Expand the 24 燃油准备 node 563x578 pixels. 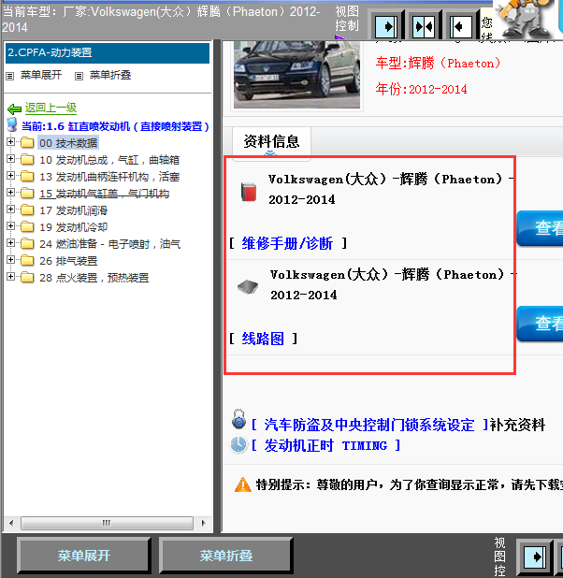tap(10, 242)
